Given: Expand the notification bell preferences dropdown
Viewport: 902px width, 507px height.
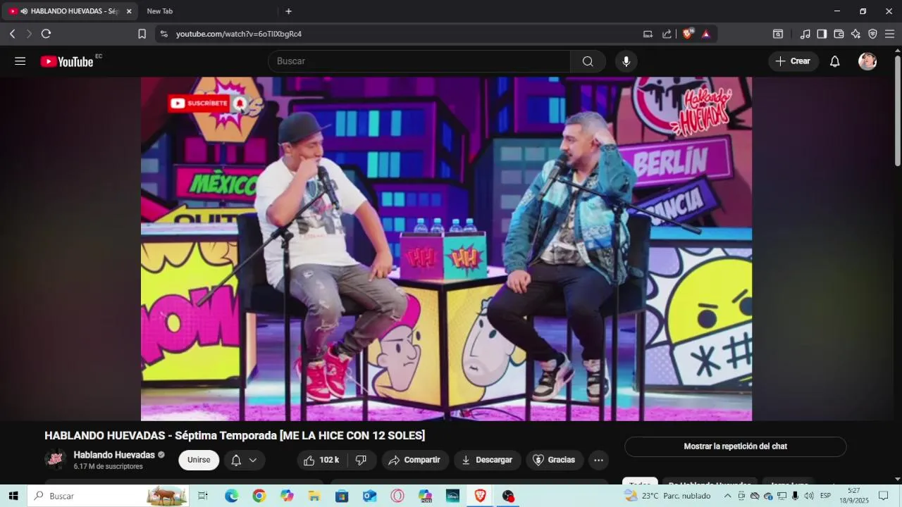Looking at the screenshot, I should (x=245, y=460).
